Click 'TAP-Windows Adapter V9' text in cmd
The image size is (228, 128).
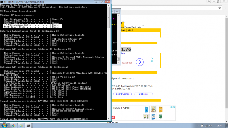tap(67, 39)
